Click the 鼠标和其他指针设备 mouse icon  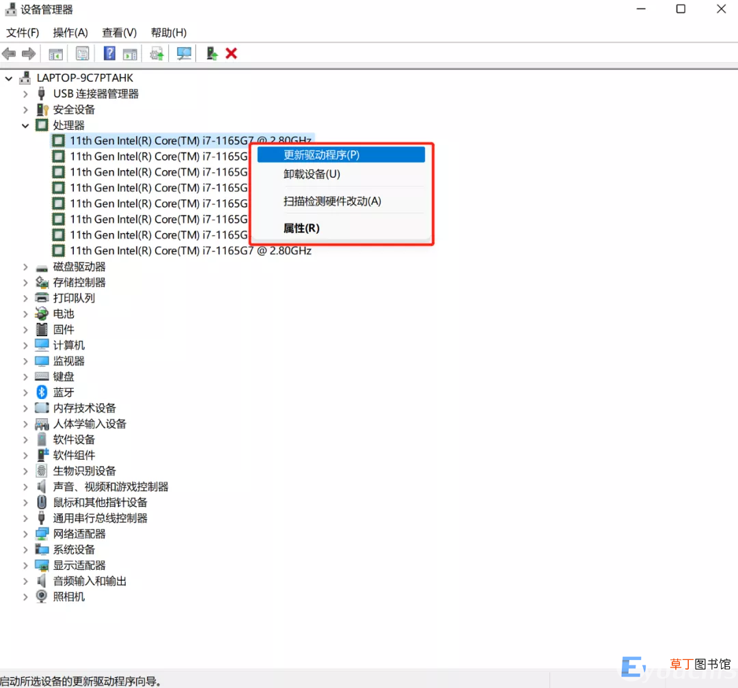[x=42, y=502]
